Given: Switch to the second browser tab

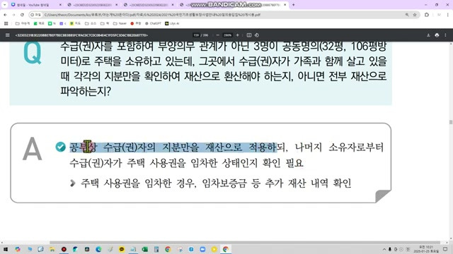Looking at the screenshot, I should pos(93,5).
